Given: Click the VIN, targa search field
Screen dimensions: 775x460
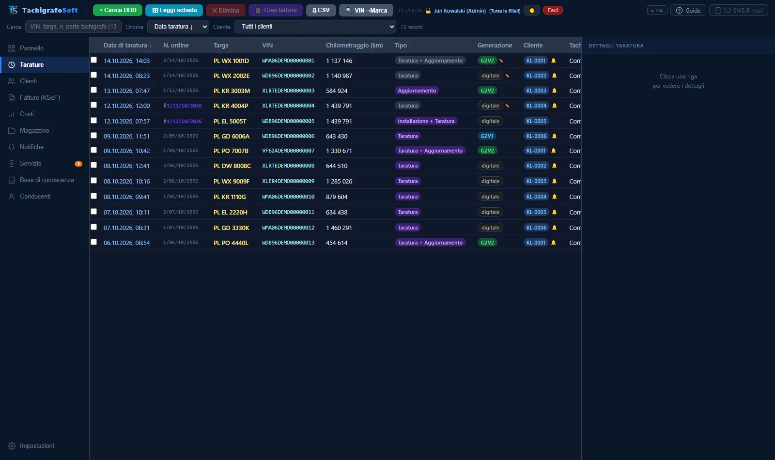Looking at the screenshot, I should point(74,27).
